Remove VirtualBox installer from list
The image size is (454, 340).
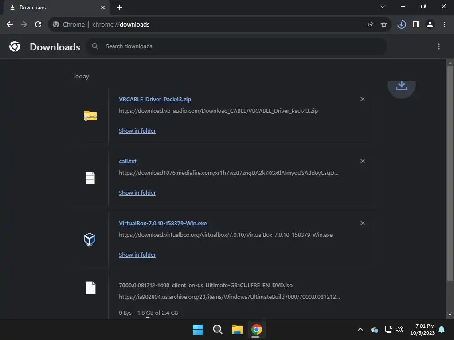pyautogui.click(x=363, y=223)
